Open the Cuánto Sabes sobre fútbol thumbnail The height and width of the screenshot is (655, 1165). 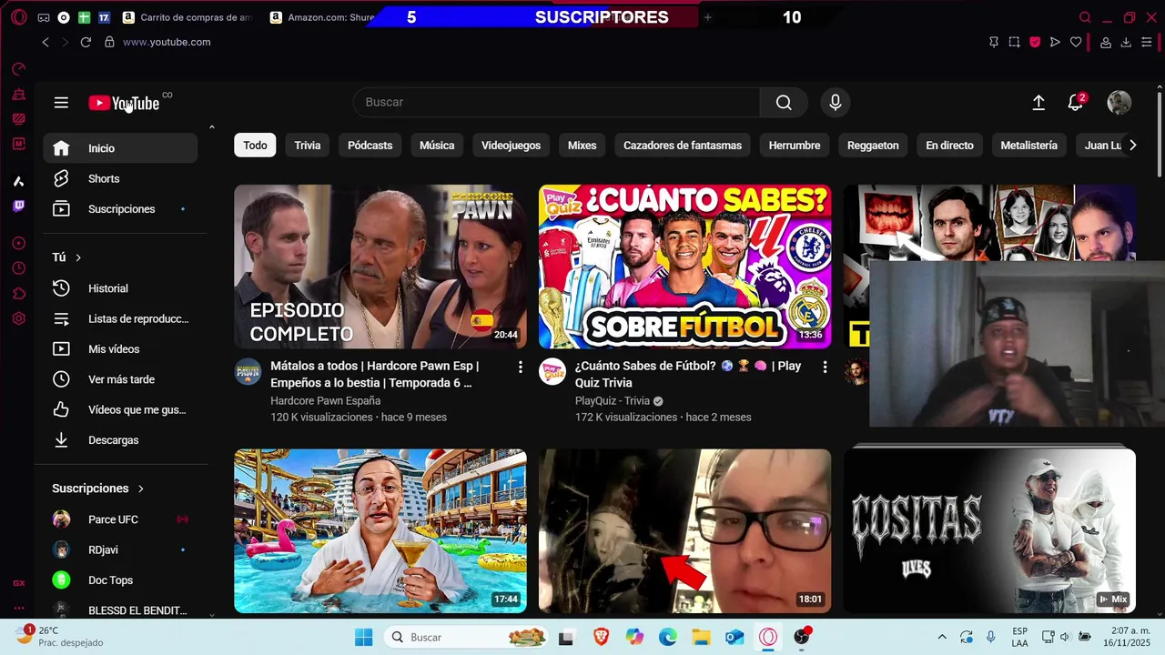[x=684, y=267]
